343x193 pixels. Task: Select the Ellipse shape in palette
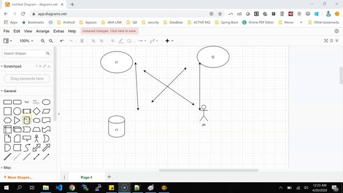pos(46,102)
